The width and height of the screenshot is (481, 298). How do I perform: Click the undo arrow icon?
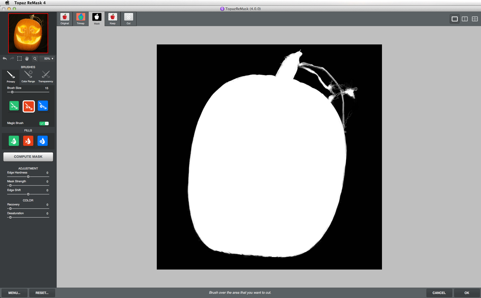[x=5, y=59]
